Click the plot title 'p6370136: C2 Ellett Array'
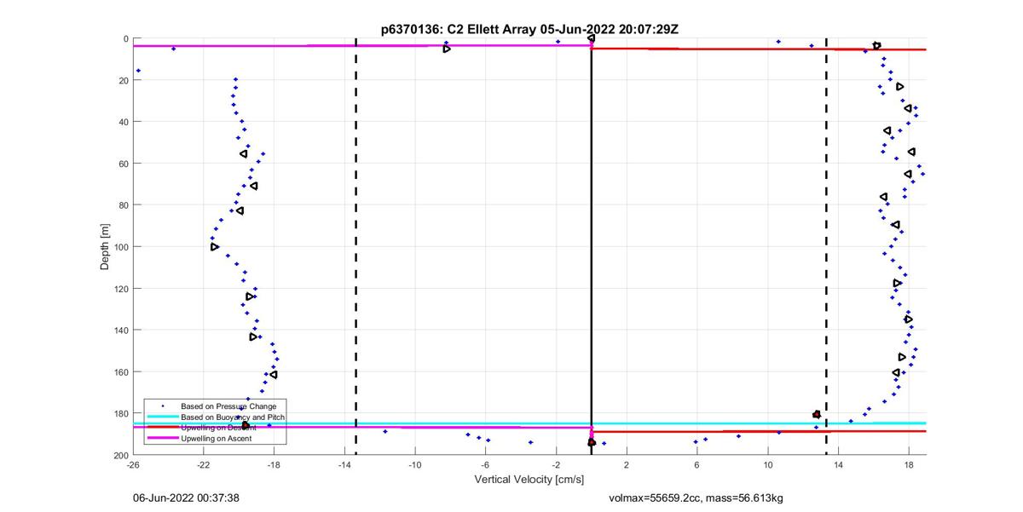The image size is (1023, 512). (459, 29)
